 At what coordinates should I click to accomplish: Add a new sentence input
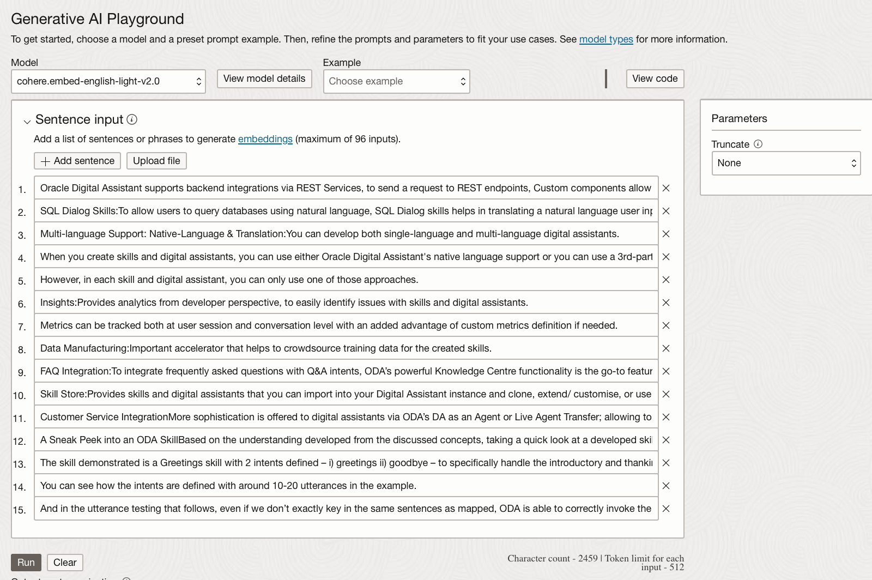click(77, 160)
